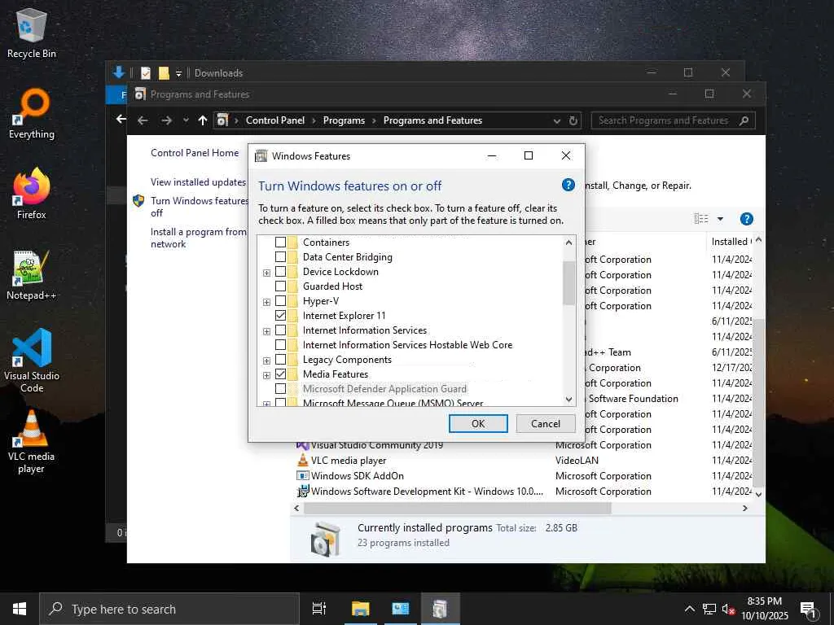
Task: Confirm with the OK button
Action: click(x=478, y=423)
